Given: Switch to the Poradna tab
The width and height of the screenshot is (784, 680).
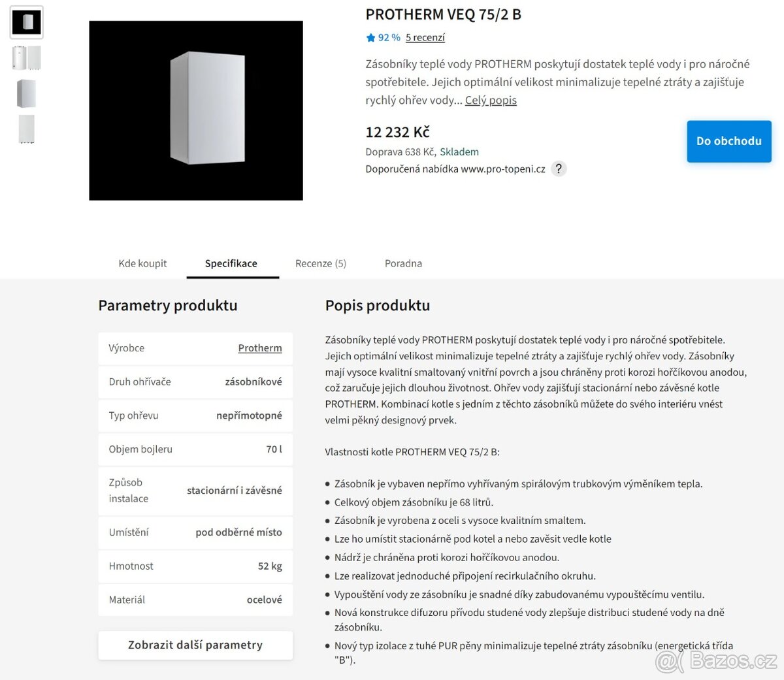Looking at the screenshot, I should [403, 263].
